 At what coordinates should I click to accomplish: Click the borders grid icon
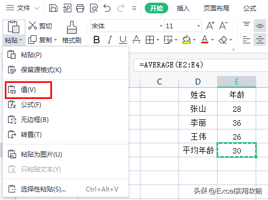(150, 40)
